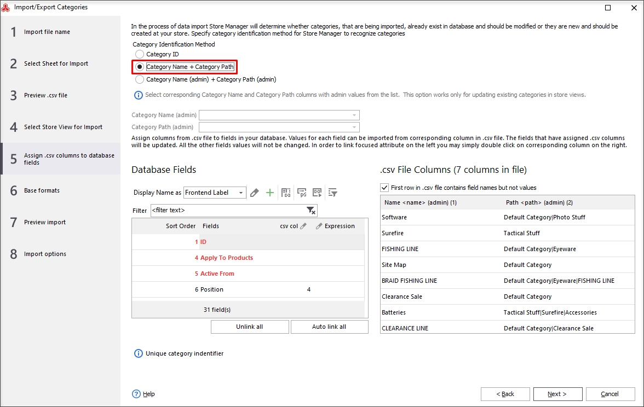The width and height of the screenshot is (644, 407).
Task: Clear the filter using funnel X icon
Action: 311,211
